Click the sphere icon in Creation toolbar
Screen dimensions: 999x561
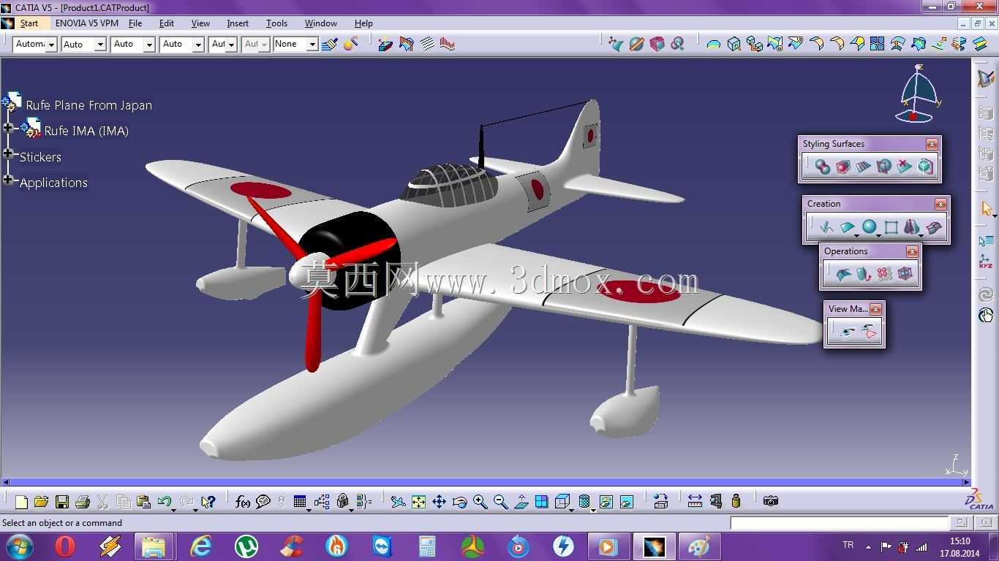869,227
